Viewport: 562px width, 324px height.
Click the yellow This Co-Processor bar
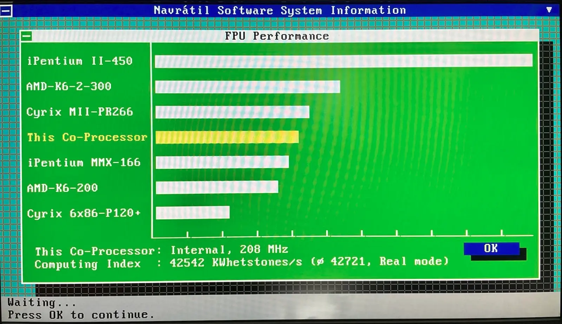click(x=227, y=137)
